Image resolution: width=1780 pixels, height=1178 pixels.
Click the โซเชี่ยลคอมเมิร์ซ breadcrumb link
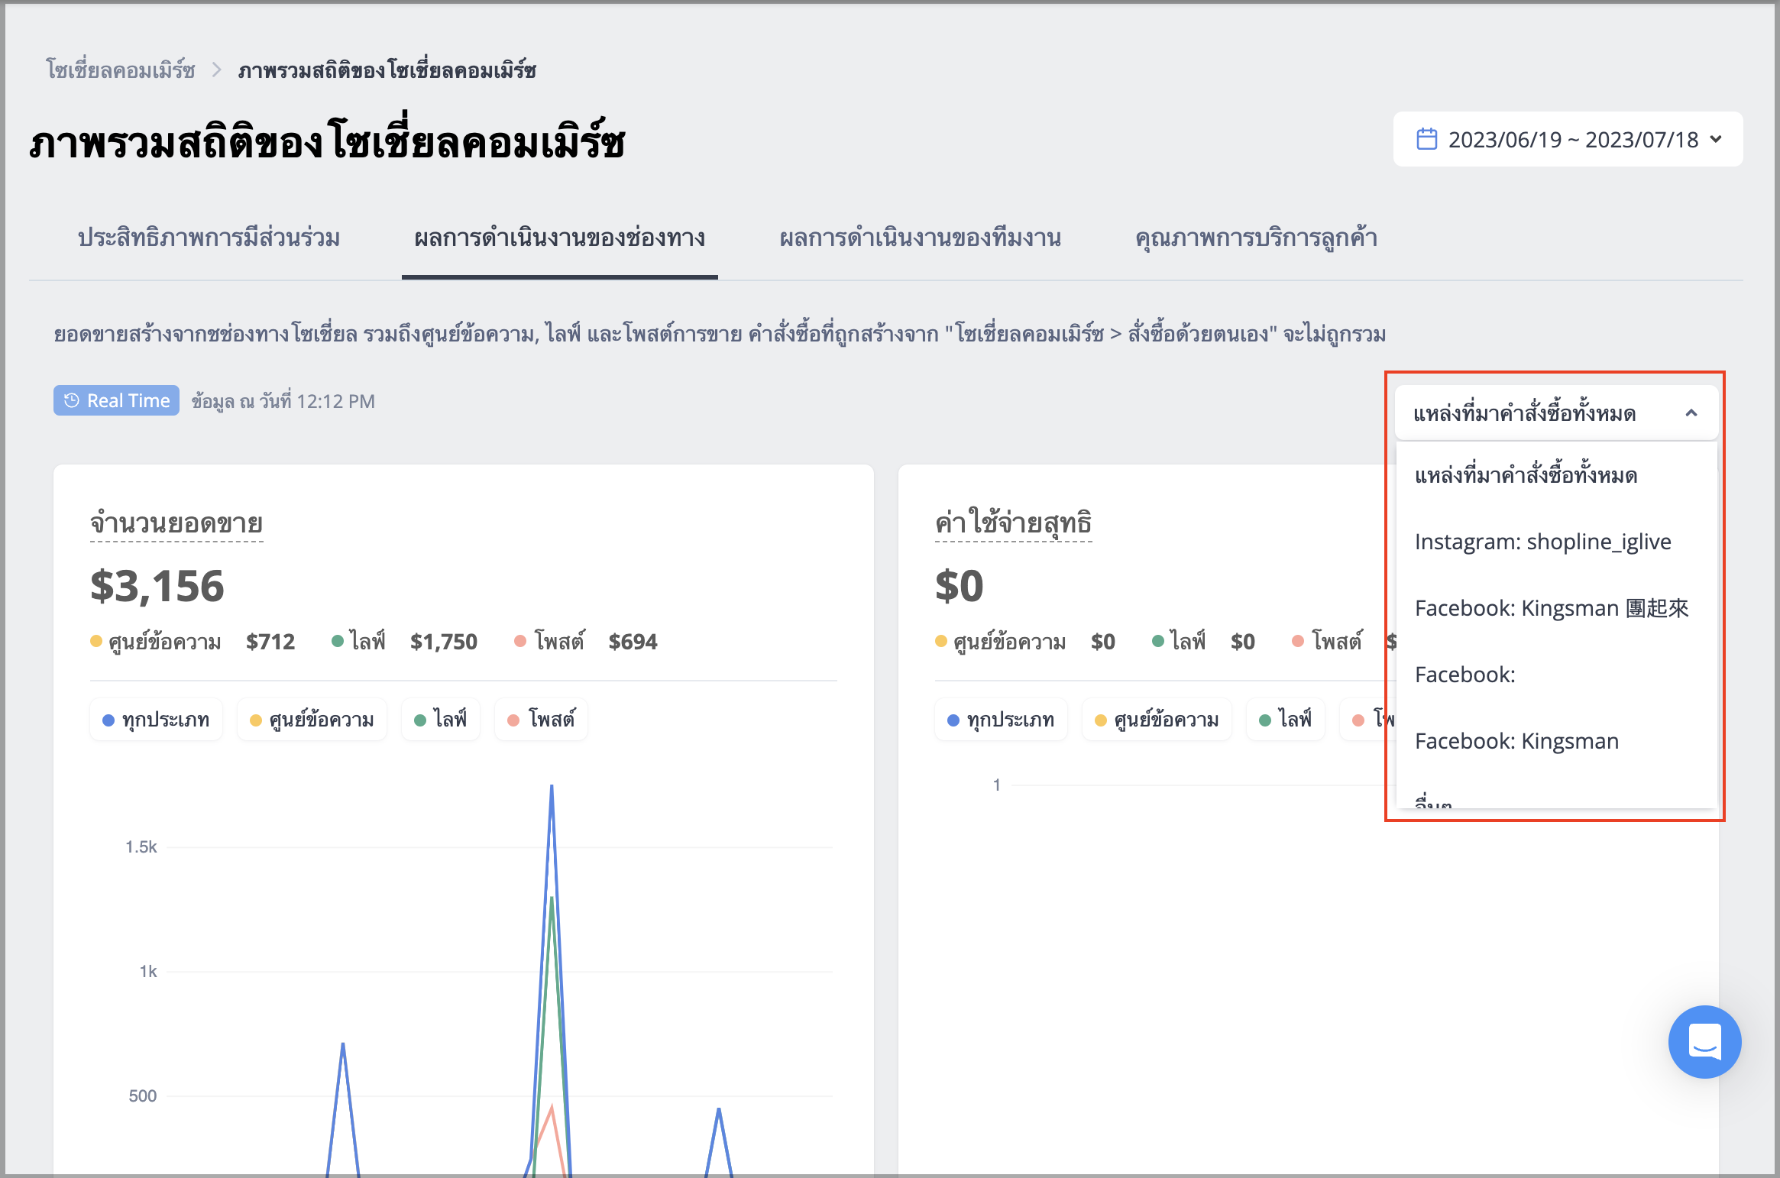tap(121, 70)
